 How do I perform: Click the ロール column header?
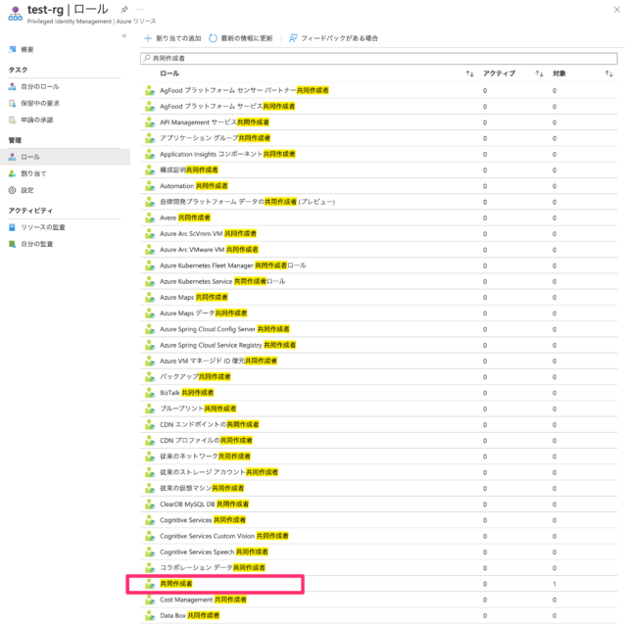[169, 73]
